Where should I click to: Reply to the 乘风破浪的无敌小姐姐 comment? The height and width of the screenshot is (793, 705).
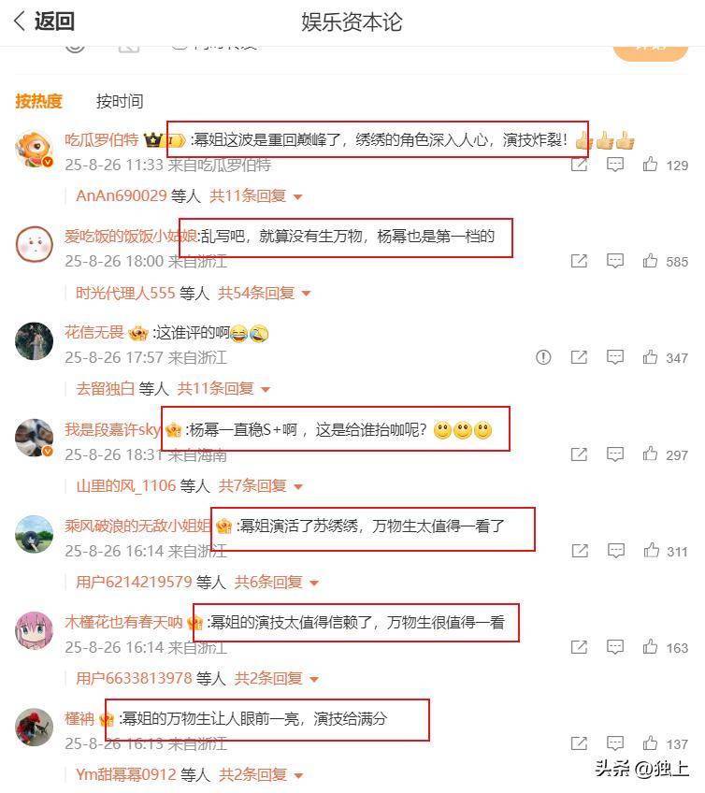pyautogui.click(x=615, y=550)
